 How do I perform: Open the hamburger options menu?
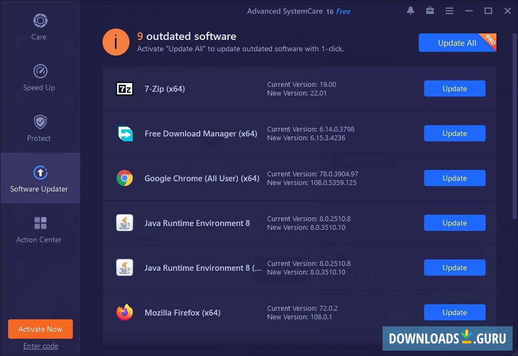[x=449, y=11]
